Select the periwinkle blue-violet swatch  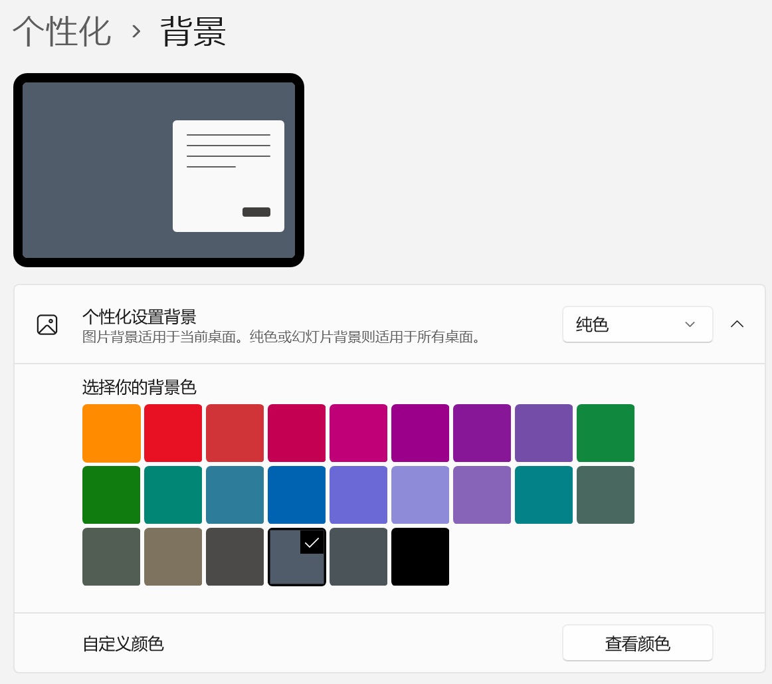click(359, 495)
